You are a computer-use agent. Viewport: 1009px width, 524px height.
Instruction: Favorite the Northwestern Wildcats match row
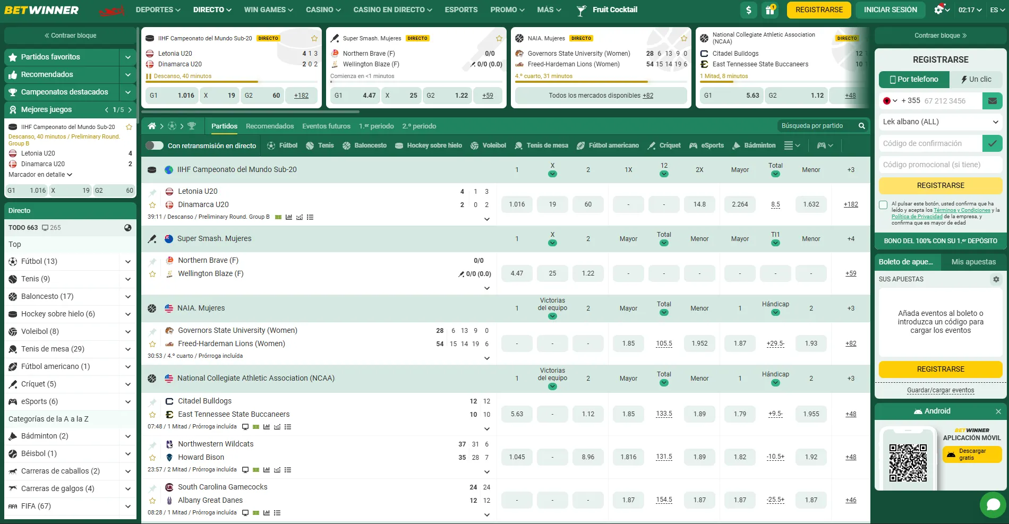(x=152, y=458)
